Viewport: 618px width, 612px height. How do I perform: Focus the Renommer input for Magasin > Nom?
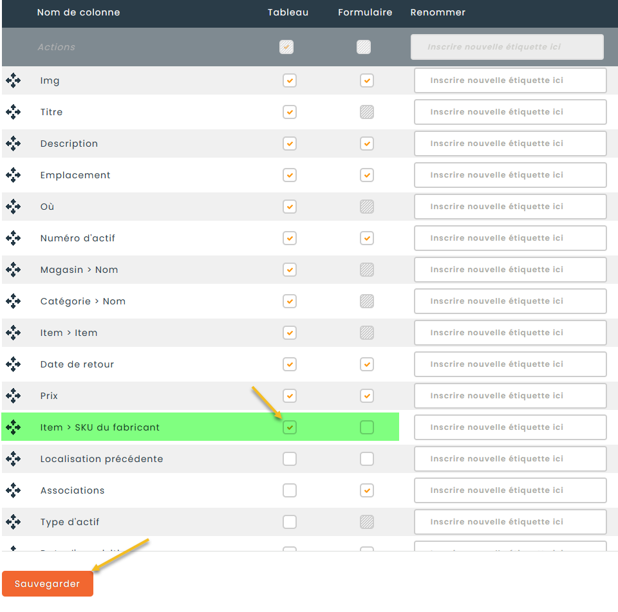pos(510,270)
